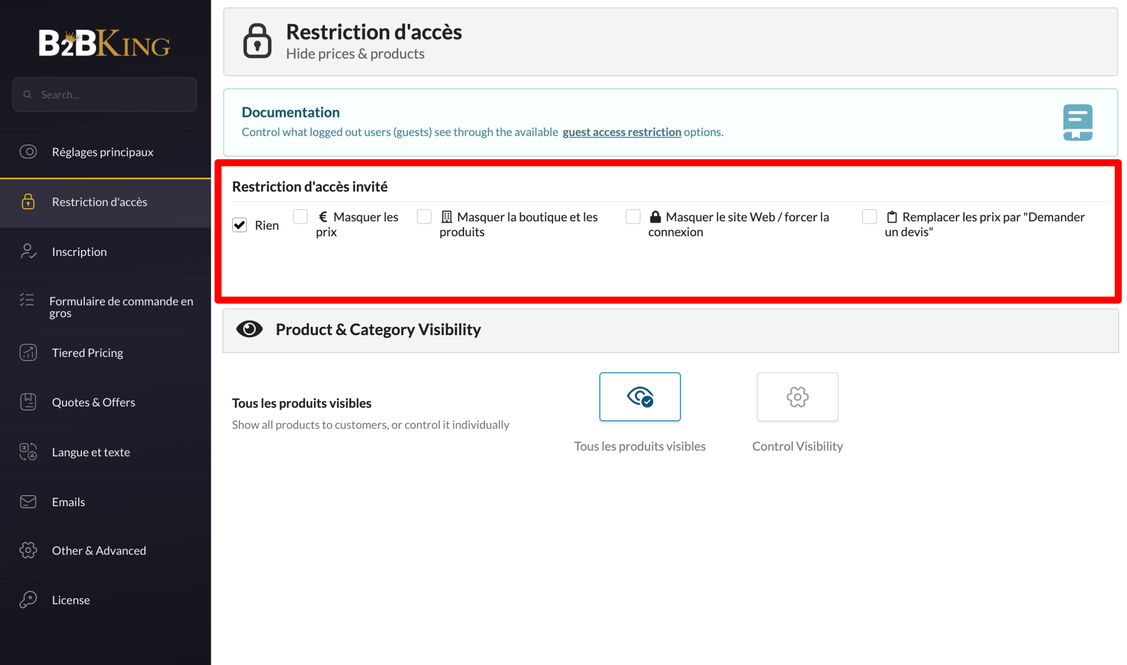Select the all products visible eye icon
Image resolution: width=1127 pixels, height=665 pixels.
click(640, 397)
